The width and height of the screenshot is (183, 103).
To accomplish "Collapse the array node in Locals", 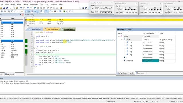I will point(122,39).
